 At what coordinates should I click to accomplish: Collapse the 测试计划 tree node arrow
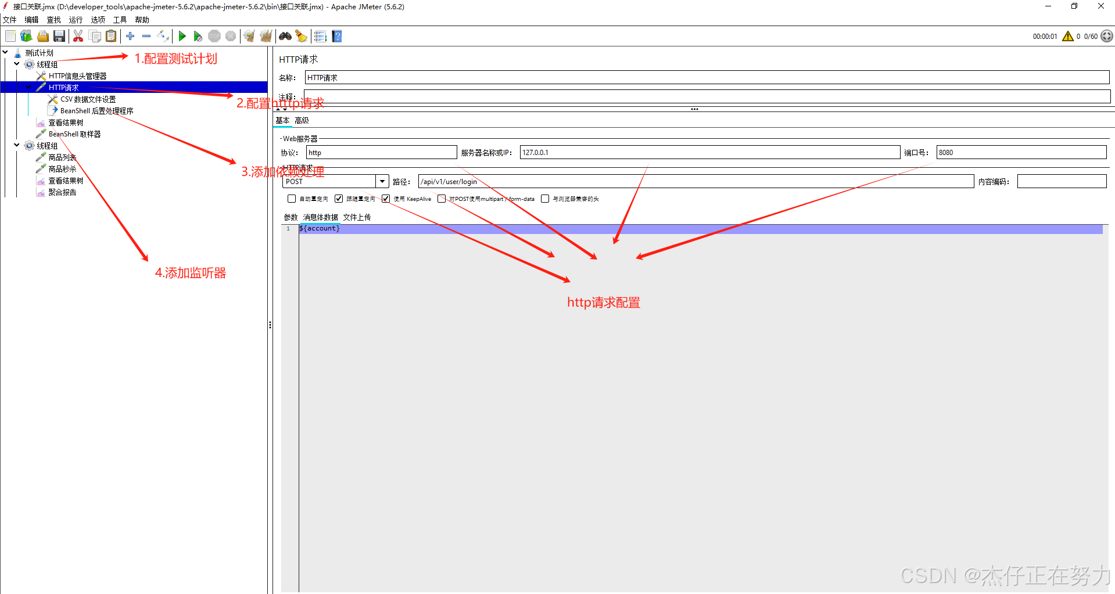click(x=5, y=52)
